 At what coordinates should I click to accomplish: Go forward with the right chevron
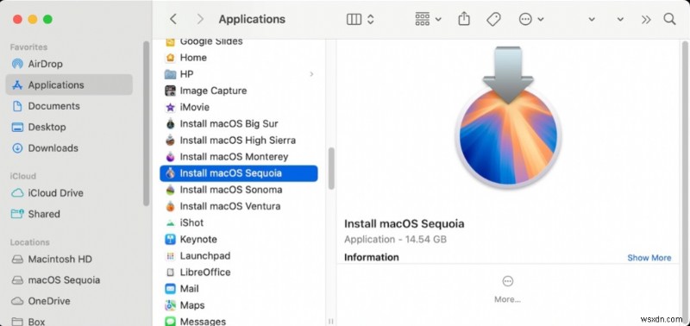coord(200,19)
